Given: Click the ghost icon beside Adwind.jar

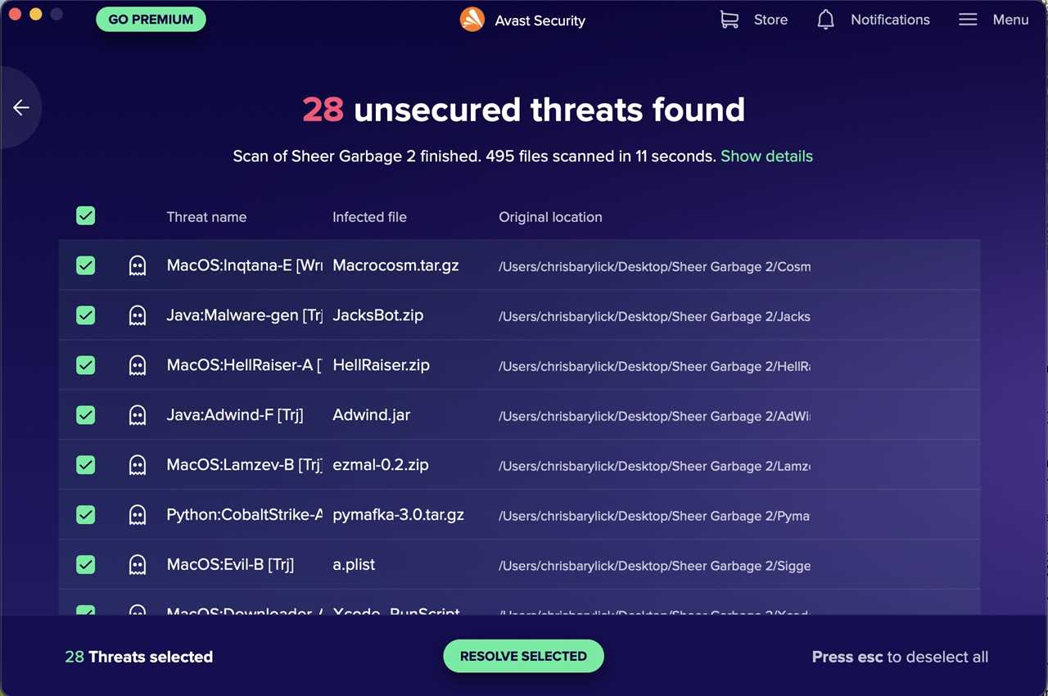Looking at the screenshot, I should (137, 415).
